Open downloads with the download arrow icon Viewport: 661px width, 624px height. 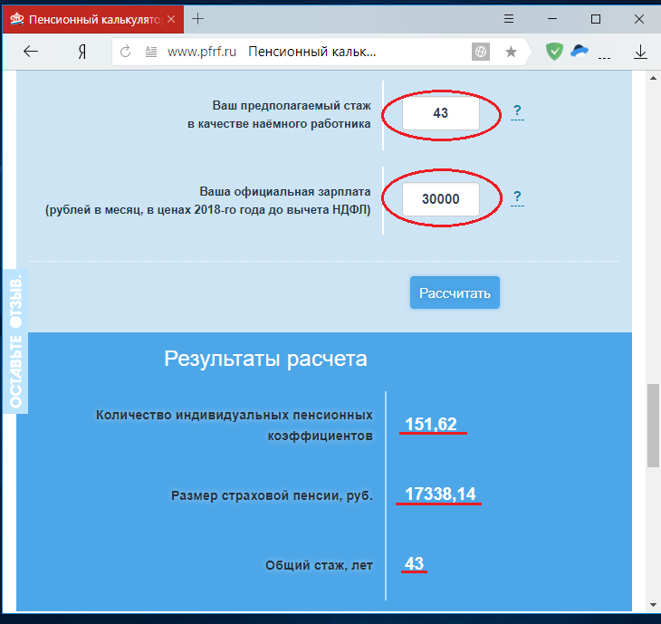click(x=640, y=52)
